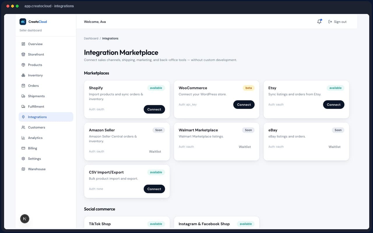Viewport: 373px width, 233px height.
Task: Click the Integrations breadcrumb text
Action: pyautogui.click(x=110, y=38)
